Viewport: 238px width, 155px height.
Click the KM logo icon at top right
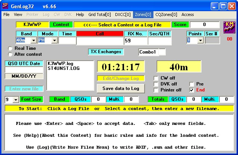pyautogui.click(x=229, y=28)
